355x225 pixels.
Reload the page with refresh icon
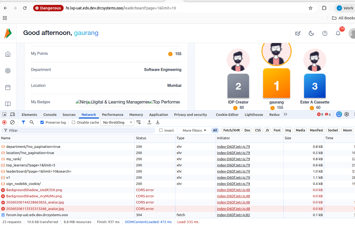25,8
